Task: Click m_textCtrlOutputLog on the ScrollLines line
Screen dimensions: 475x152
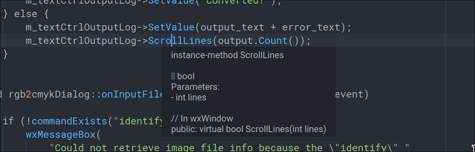Action: coord(81,41)
